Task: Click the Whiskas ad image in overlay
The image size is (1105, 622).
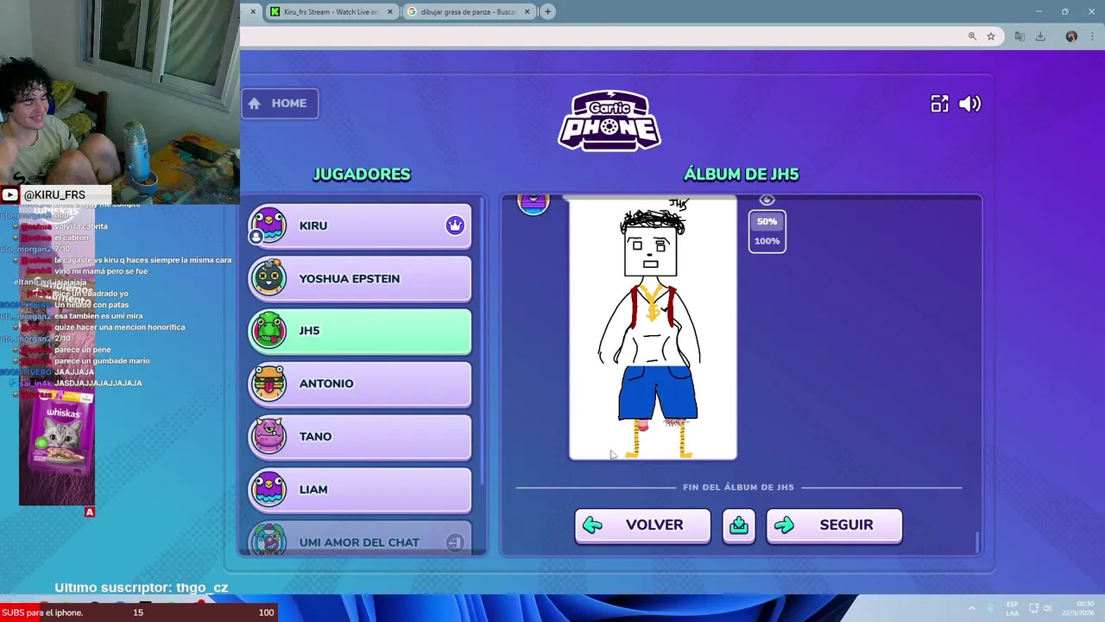Action: [x=57, y=447]
